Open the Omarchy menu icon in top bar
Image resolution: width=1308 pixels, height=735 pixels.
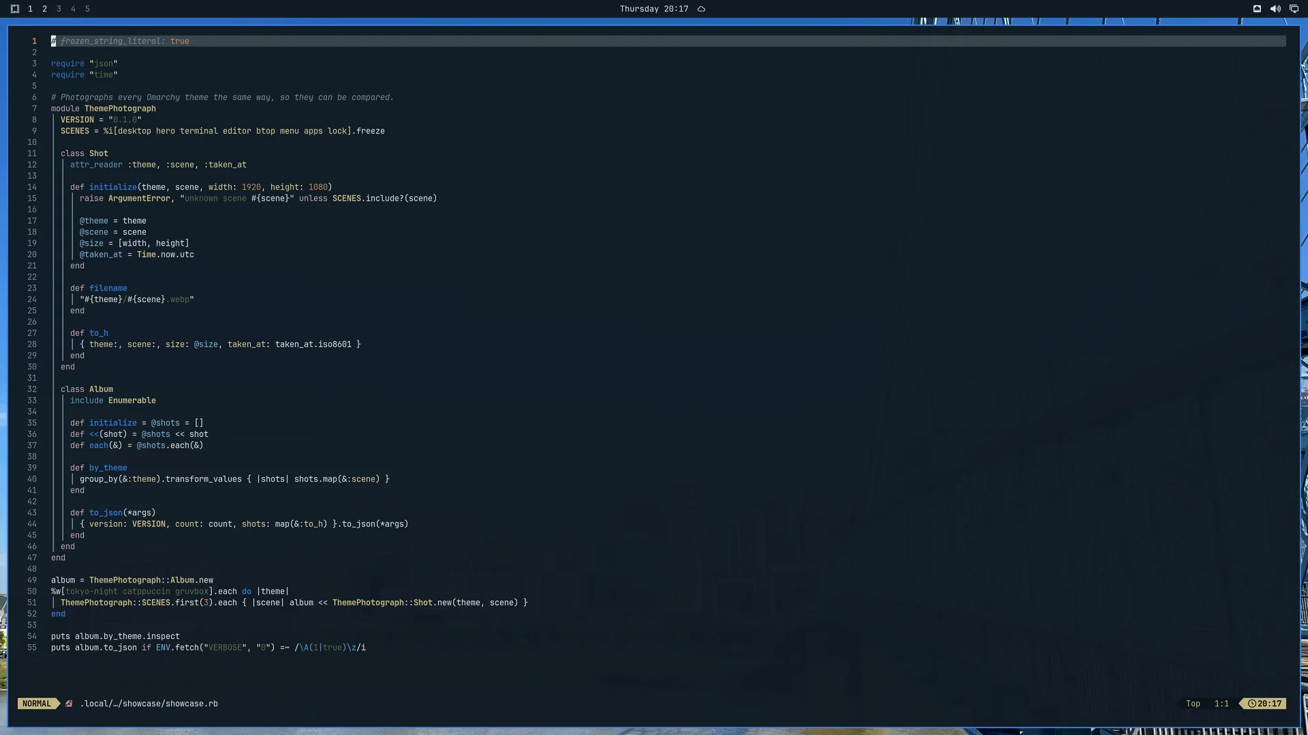point(15,9)
